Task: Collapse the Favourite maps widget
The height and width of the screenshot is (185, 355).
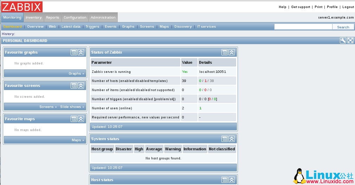Action: tap(81, 119)
